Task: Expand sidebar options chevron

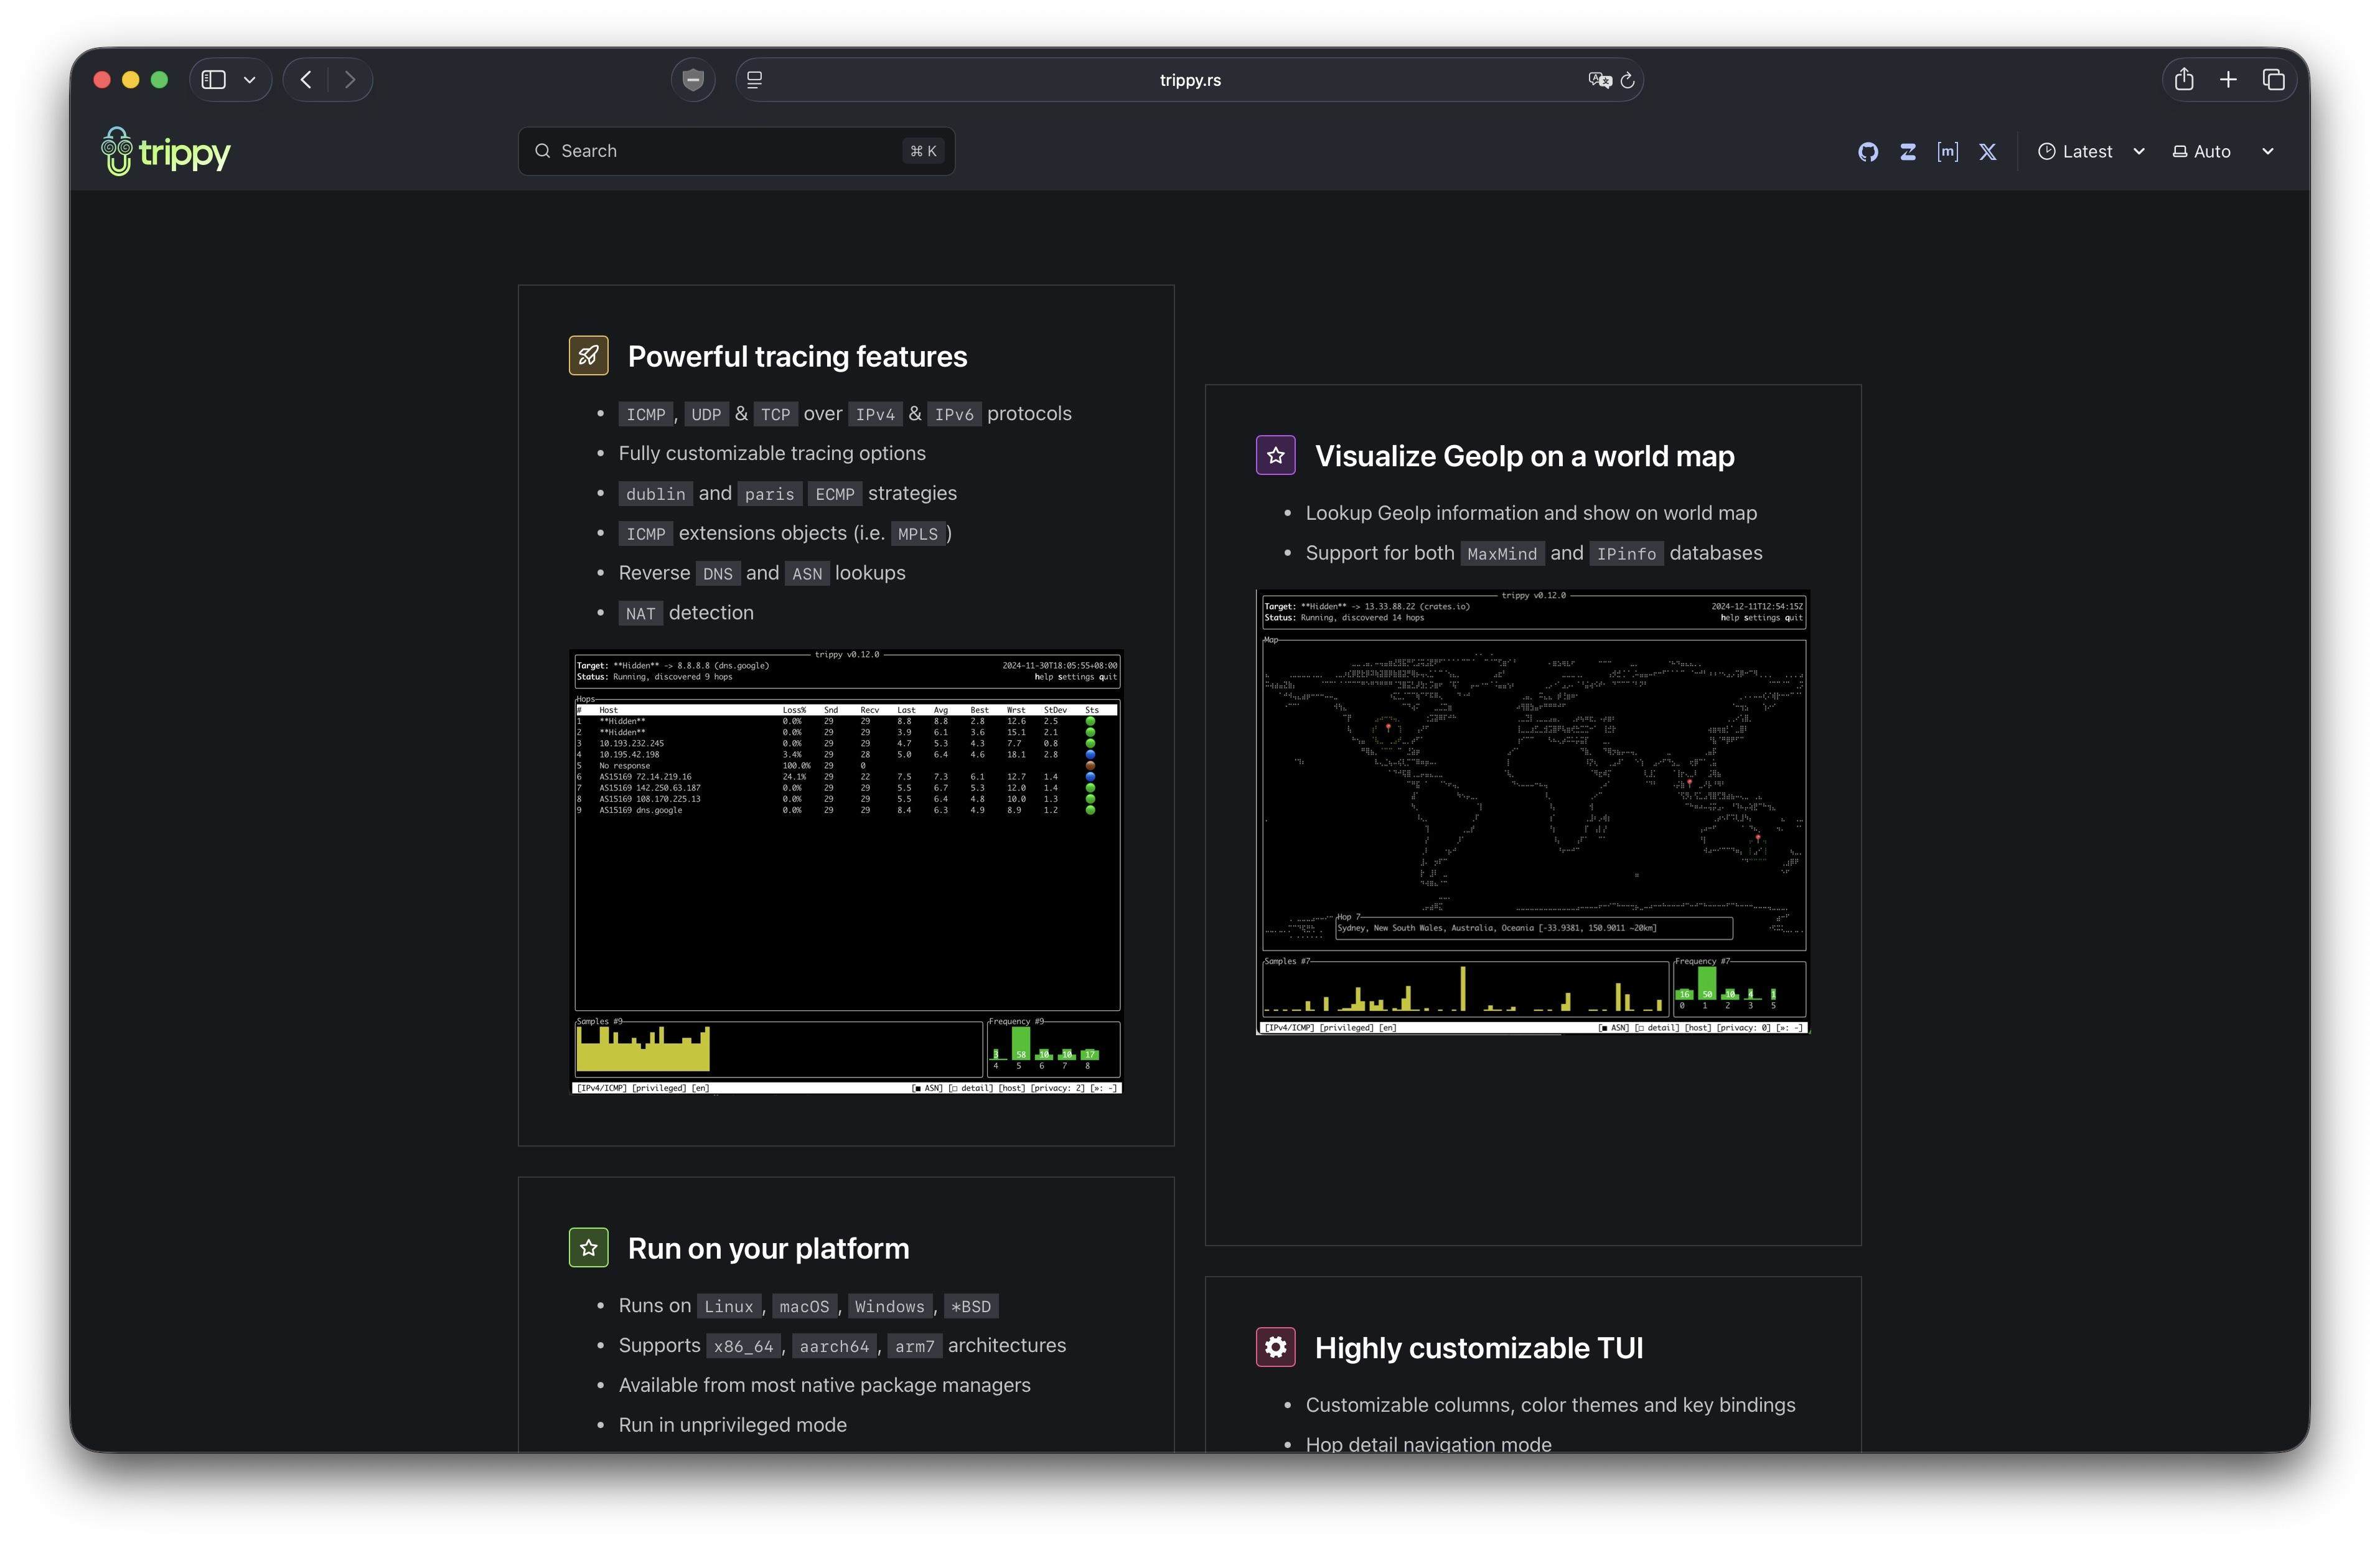Action: (250, 80)
